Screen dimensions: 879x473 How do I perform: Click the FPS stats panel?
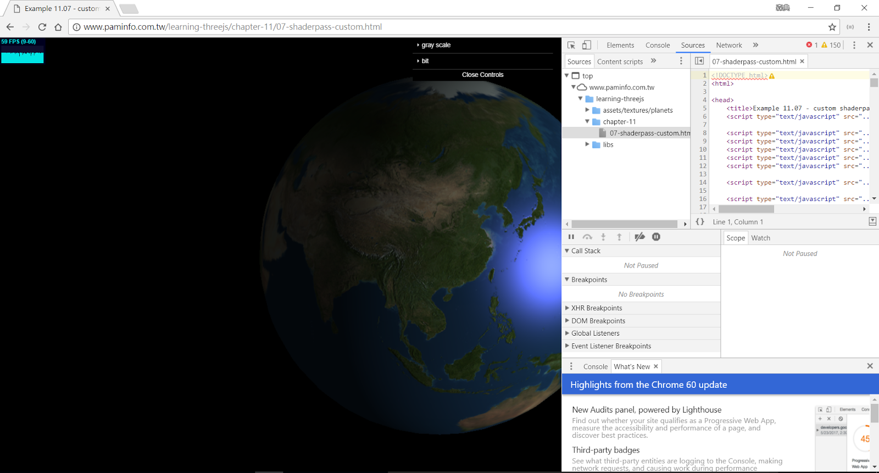(23, 51)
